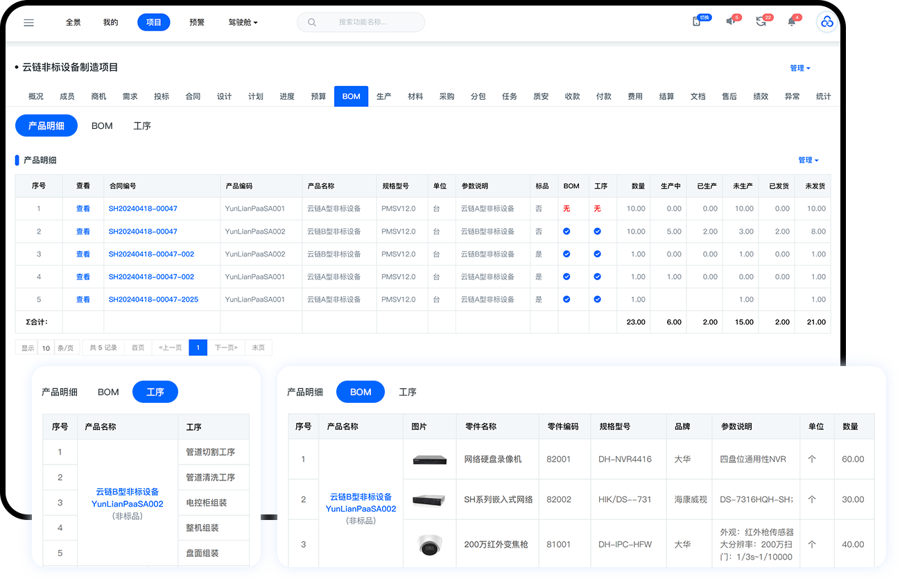
Task: Click the BOM check mark in row 2
Action: tap(566, 232)
